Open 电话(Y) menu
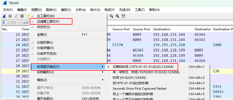The image size is (233, 100). (109, 10)
